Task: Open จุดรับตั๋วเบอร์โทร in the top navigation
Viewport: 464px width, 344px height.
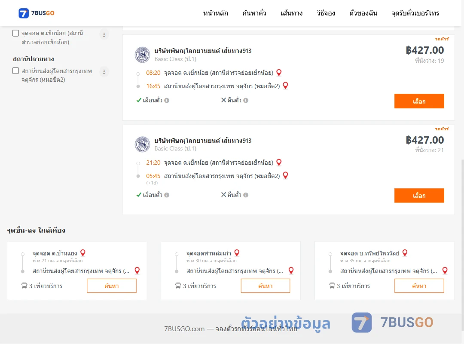Action: click(x=415, y=13)
